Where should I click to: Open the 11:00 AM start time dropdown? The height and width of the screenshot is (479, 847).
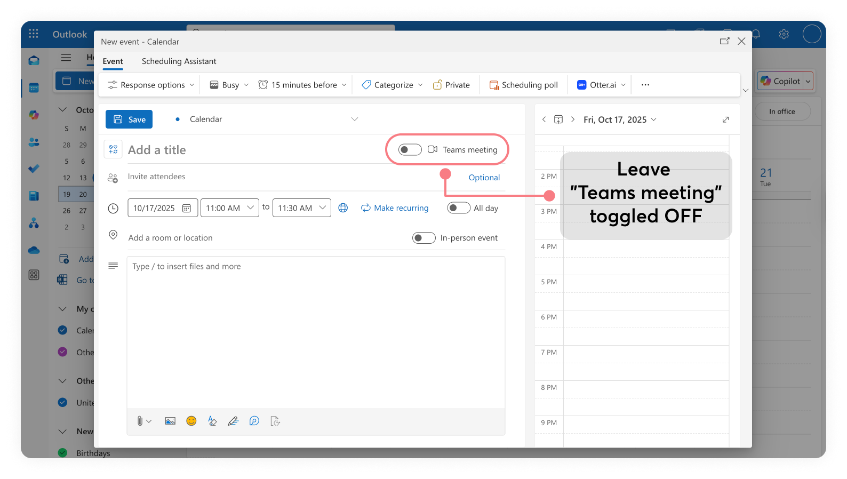pyautogui.click(x=229, y=208)
